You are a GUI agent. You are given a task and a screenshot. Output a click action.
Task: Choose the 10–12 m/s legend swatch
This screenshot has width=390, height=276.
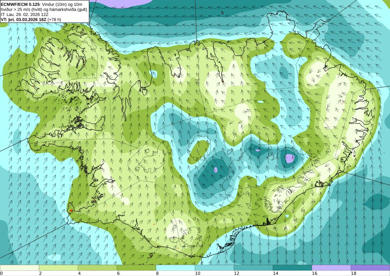[x=214, y=267]
